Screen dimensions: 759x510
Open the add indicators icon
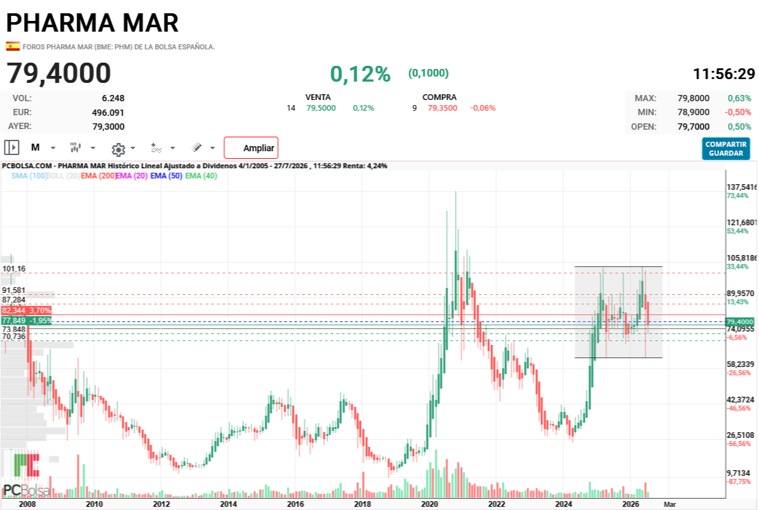[157, 148]
